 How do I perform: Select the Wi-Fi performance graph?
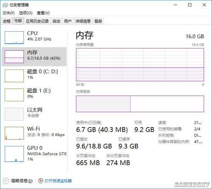click(14, 133)
